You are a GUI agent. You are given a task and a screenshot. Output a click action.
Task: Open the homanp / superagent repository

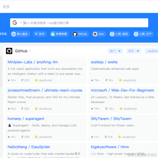pyautogui.click(x=26, y=119)
